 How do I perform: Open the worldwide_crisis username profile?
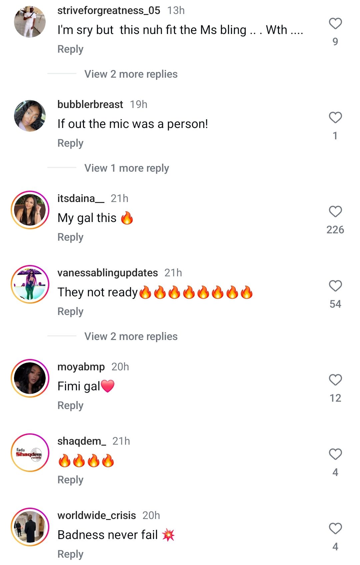pyautogui.click(x=97, y=515)
